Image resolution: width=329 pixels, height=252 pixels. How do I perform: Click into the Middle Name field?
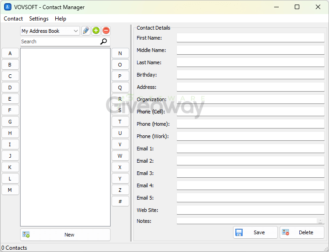(x=250, y=50)
